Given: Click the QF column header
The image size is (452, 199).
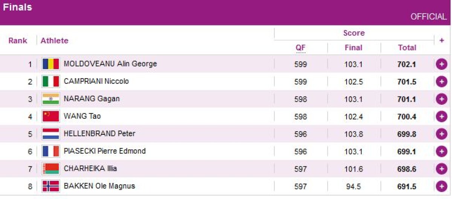Looking at the screenshot, I should point(300,48).
